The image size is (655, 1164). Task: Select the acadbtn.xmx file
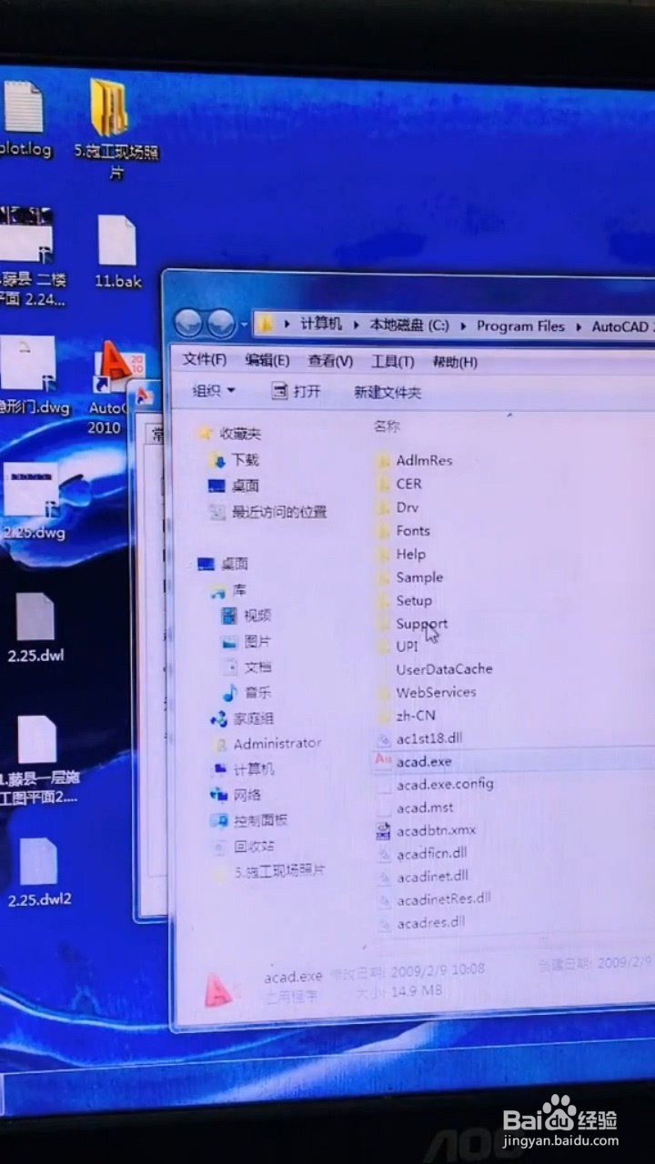pyautogui.click(x=426, y=830)
